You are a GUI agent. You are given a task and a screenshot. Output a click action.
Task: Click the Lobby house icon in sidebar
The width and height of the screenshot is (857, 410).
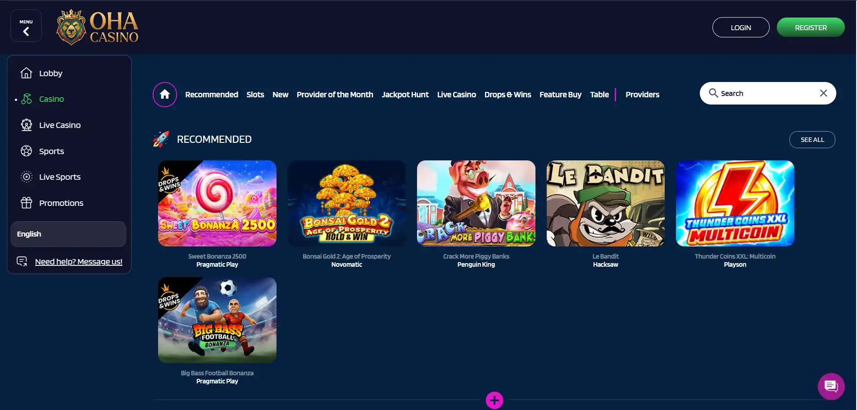[27, 73]
